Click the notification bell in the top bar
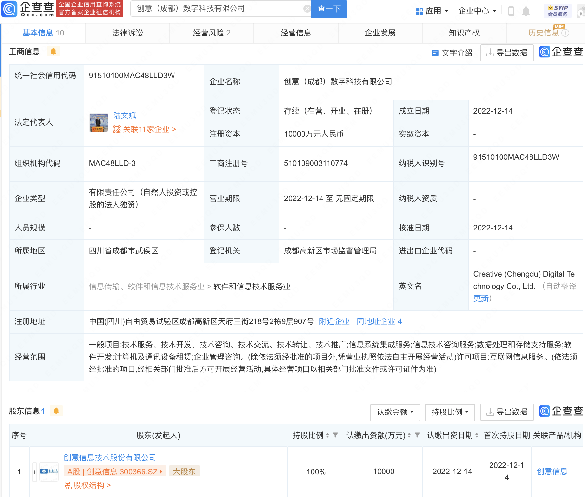The height and width of the screenshot is (497, 585). pos(526,11)
